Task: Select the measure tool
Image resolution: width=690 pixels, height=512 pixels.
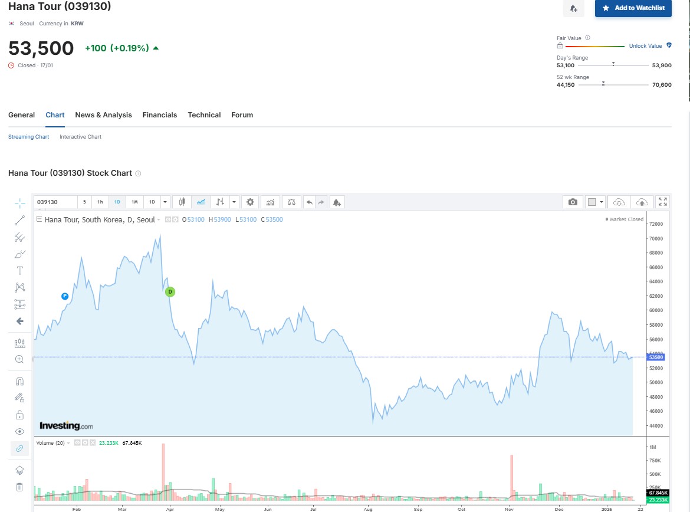Action: [20, 343]
